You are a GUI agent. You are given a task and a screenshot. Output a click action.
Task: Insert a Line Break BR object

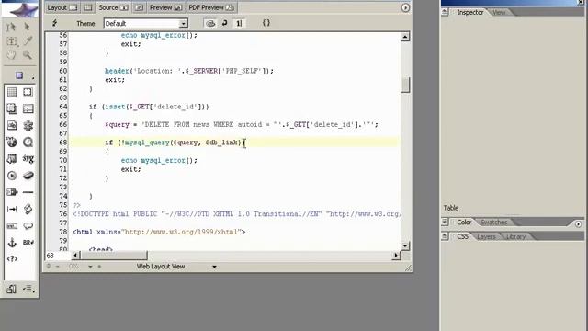(28, 243)
